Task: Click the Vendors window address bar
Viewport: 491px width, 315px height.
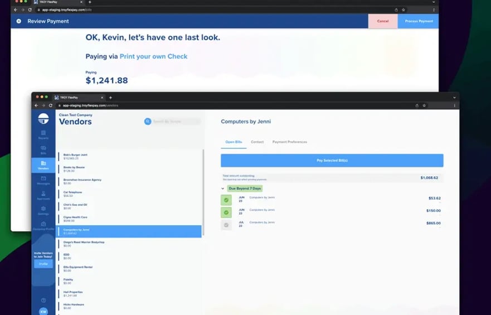Action: click(235, 105)
